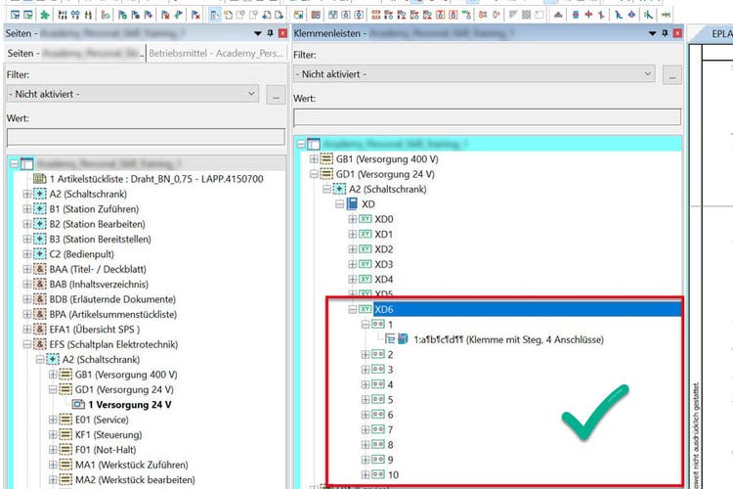Click the Klemme mit Steg terminal icon

[402, 339]
